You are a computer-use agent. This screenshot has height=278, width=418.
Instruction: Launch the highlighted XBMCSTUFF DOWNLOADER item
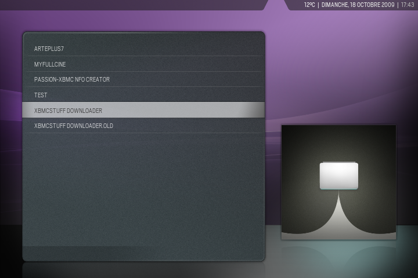pyautogui.click(x=143, y=110)
